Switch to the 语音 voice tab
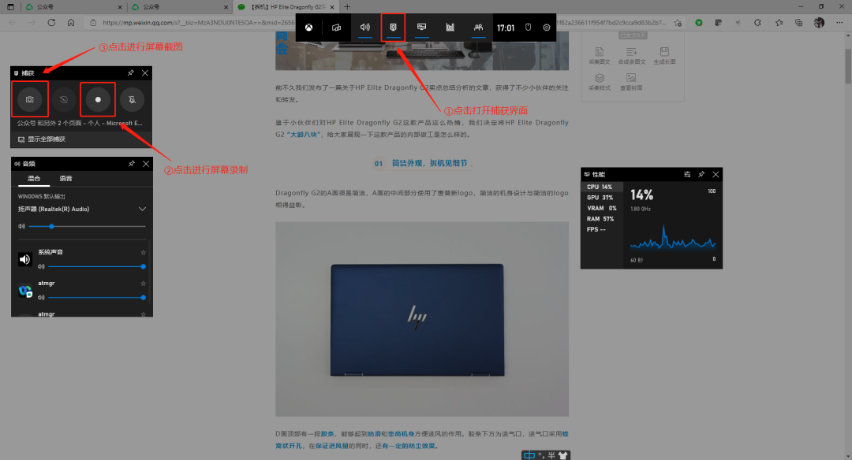Viewport: 852px width, 460px height. coord(65,179)
